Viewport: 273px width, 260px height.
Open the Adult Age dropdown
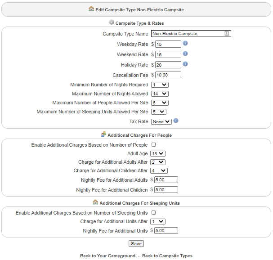[x=158, y=153]
